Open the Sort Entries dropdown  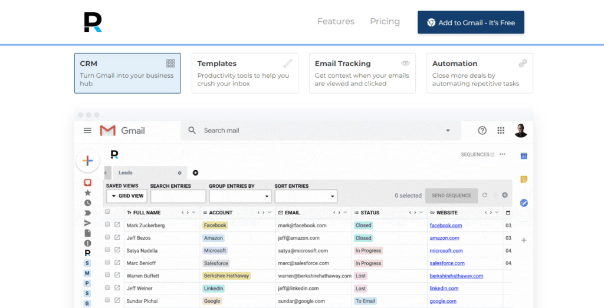tap(306, 196)
